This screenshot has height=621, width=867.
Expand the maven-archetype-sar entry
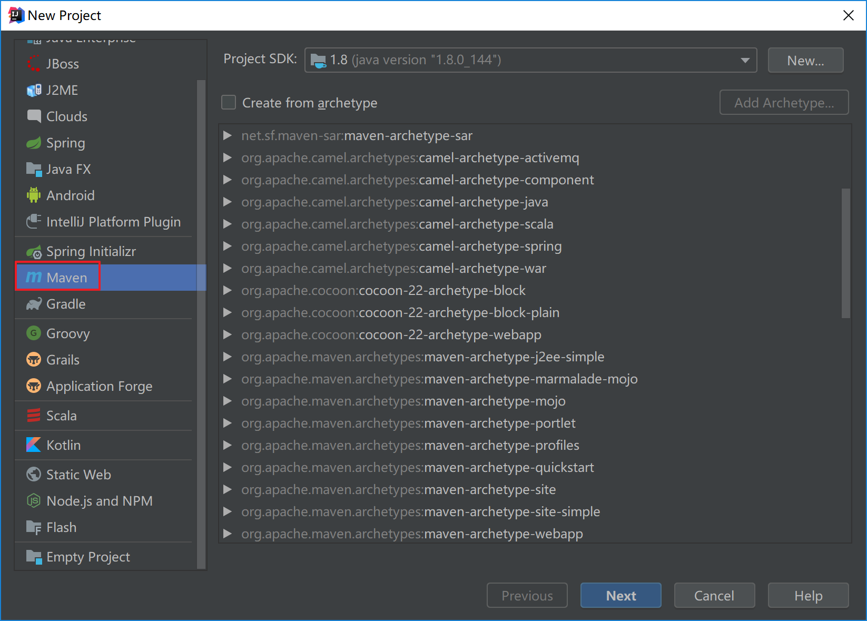(228, 135)
